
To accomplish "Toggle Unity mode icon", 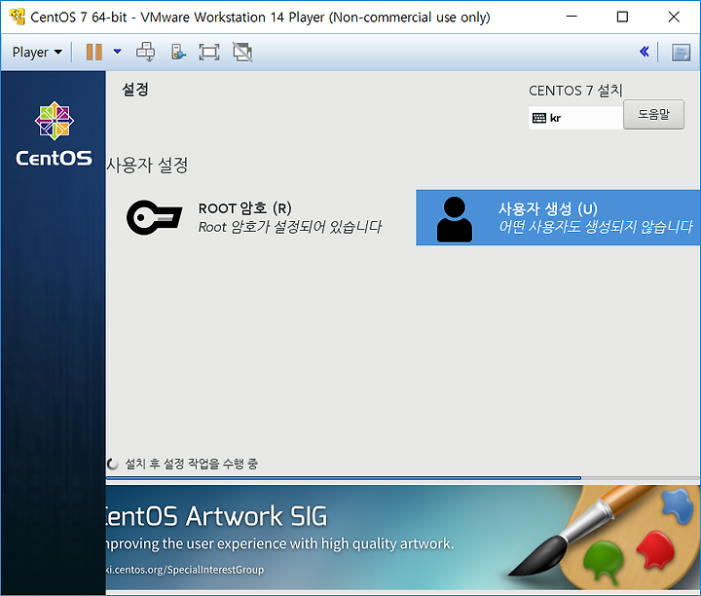I will pos(242,53).
